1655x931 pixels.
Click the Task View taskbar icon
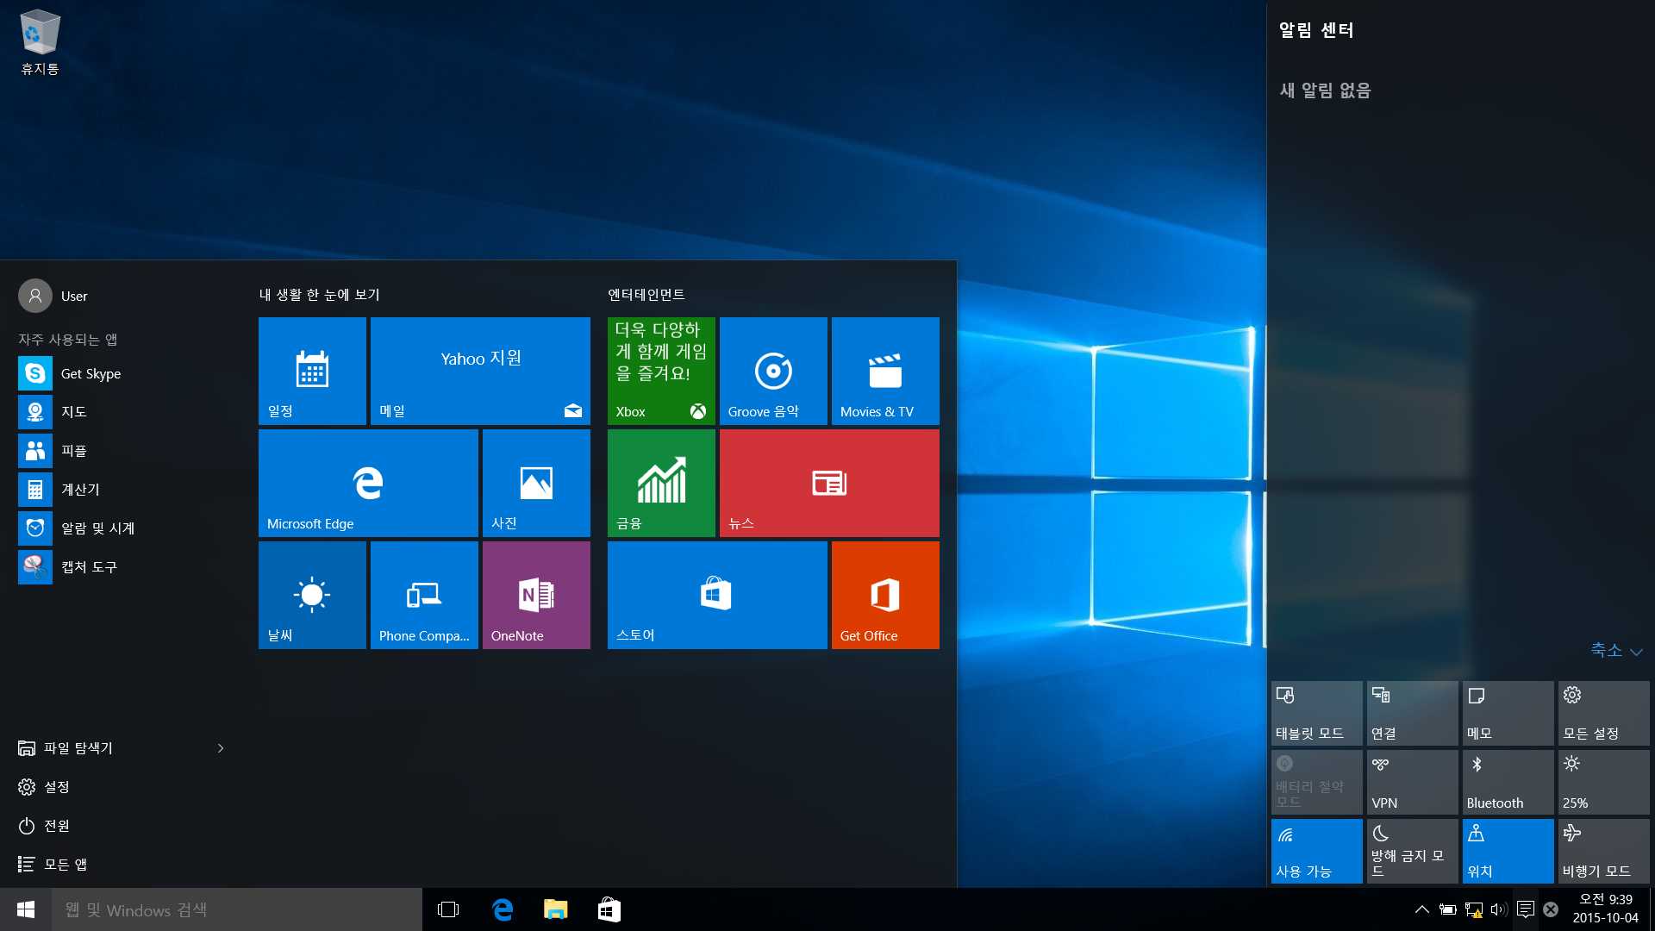pos(448,909)
